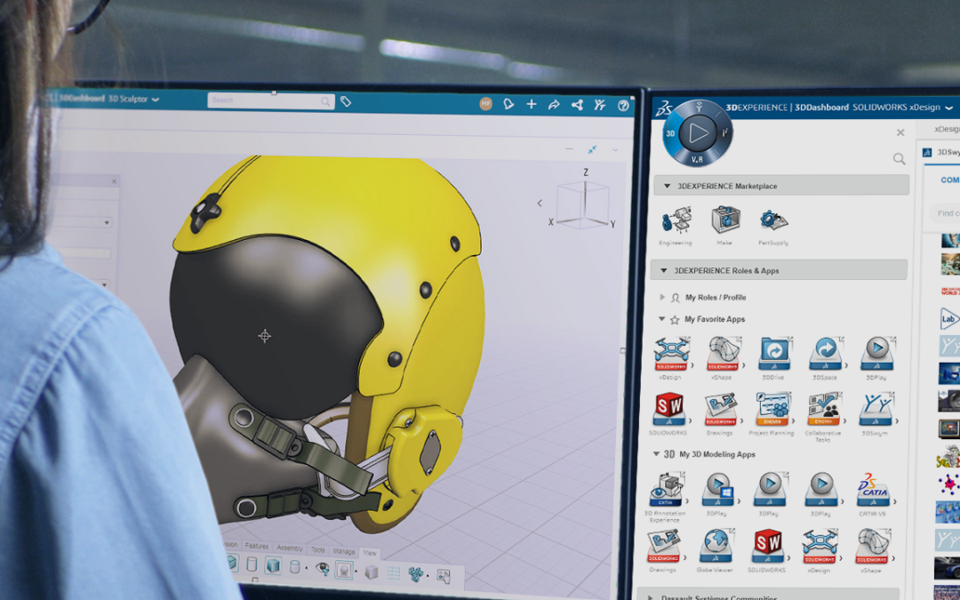960x600 pixels.
Task: Open Drawings in My 3D Modeling Apps
Action: coord(664,546)
